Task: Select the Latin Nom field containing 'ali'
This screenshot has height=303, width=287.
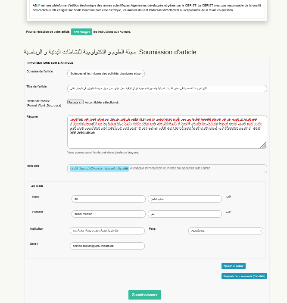Action: 109,199
